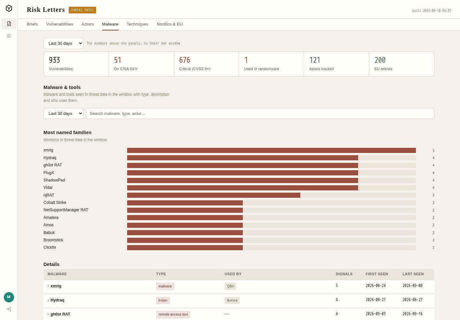Open the document page icon in sidebar
The image size is (460, 320).
(x=9, y=24)
